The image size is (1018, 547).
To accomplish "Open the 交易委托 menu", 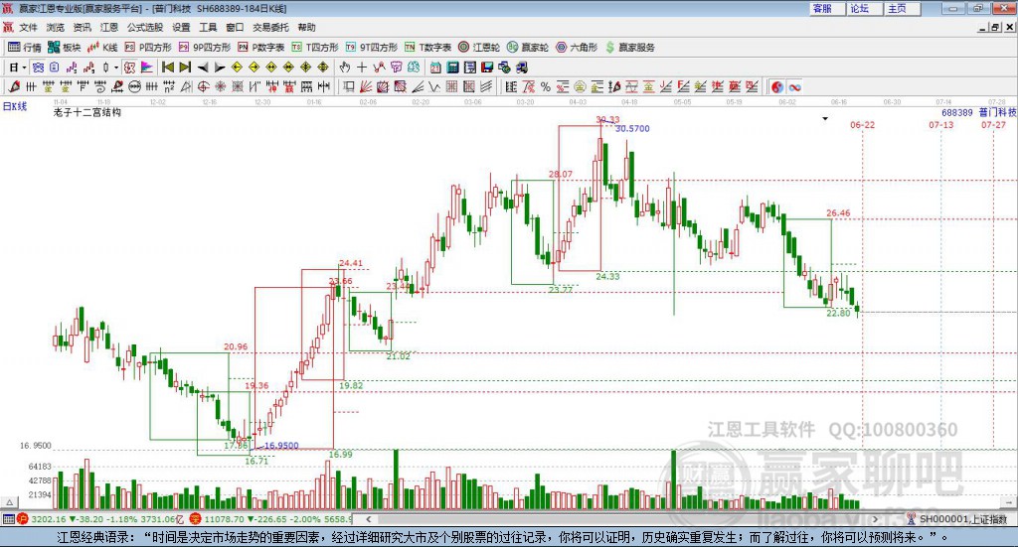I will point(270,27).
